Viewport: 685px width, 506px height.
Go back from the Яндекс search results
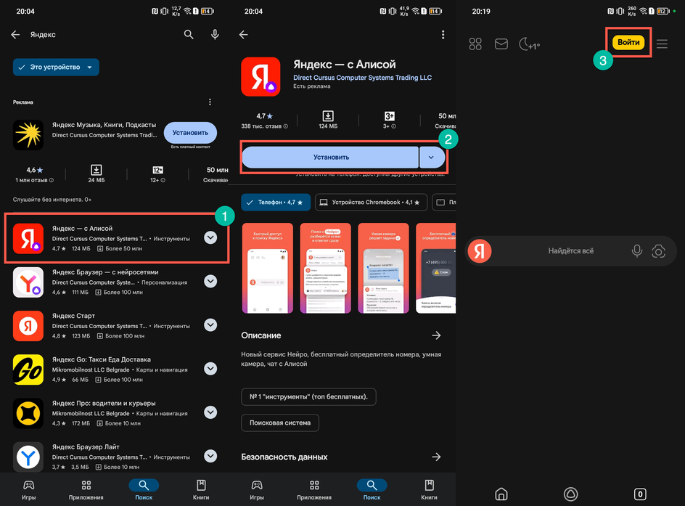click(15, 35)
